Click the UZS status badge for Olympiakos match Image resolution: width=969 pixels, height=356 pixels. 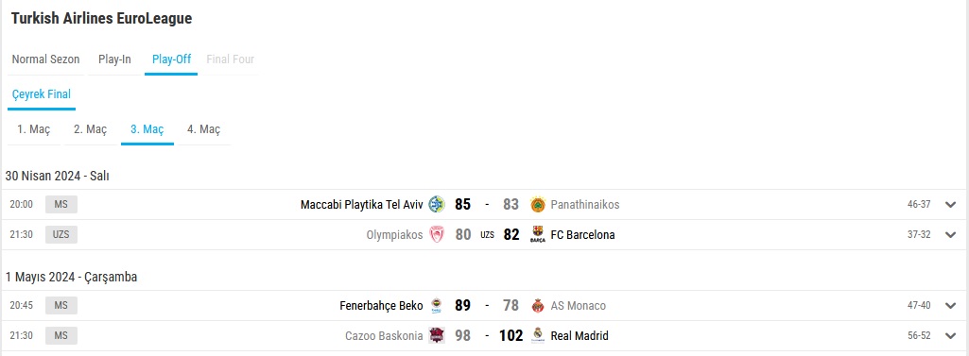tap(61, 235)
